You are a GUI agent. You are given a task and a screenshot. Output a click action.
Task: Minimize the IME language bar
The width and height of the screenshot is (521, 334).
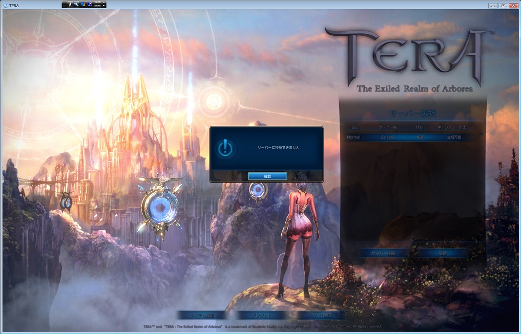pyautogui.click(x=104, y=3)
